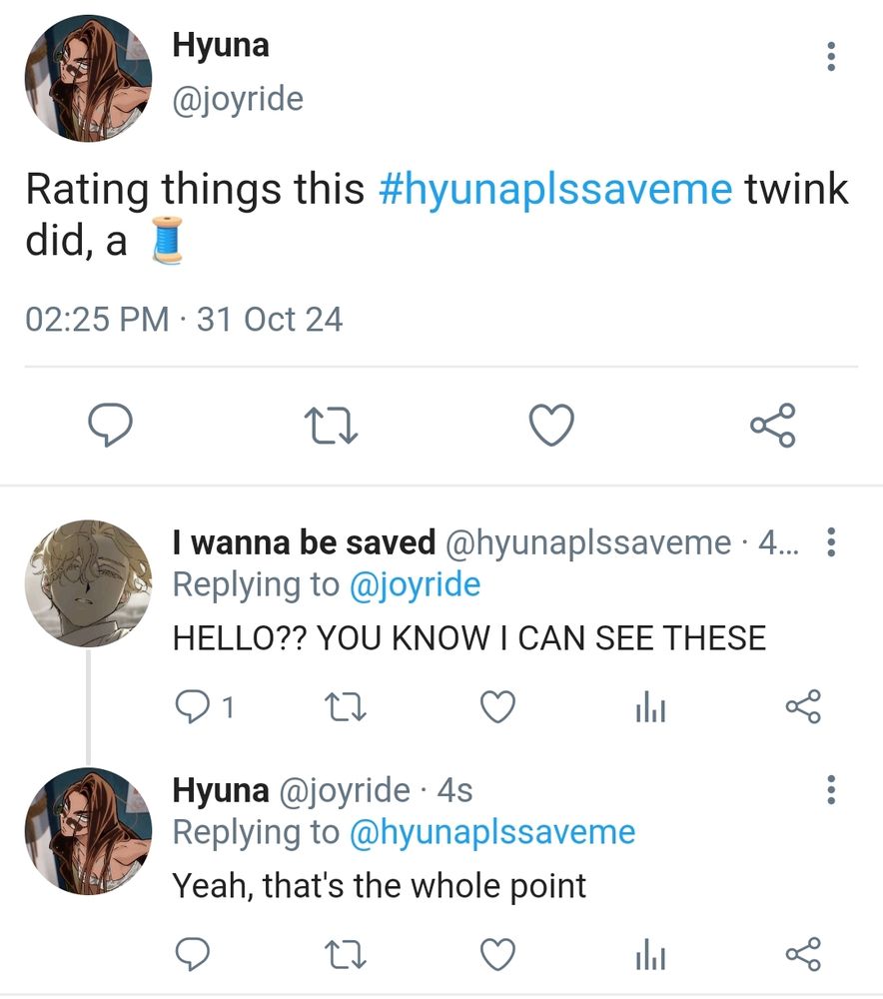Screen dimensions: 883x999
Task: Share the "I wanna be saved" reply
Action: (803, 707)
